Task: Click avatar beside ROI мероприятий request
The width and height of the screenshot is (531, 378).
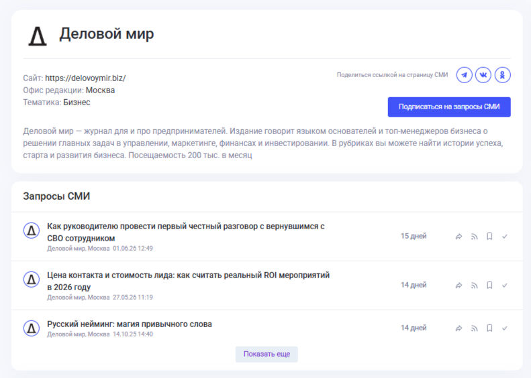Action: (x=32, y=279)
